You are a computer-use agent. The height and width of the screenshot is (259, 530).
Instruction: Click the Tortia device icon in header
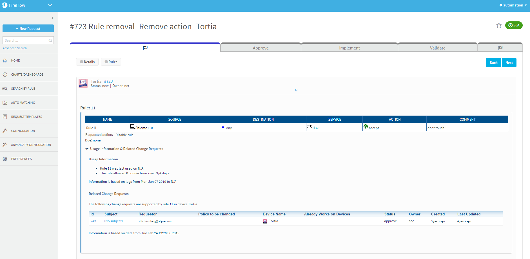point(83,83)
